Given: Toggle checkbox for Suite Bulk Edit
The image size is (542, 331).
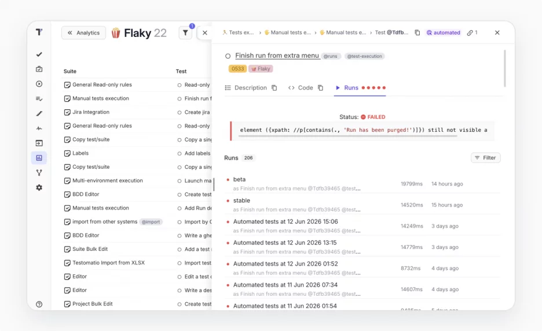Looking at the screenshot, I should coord(67,250).
